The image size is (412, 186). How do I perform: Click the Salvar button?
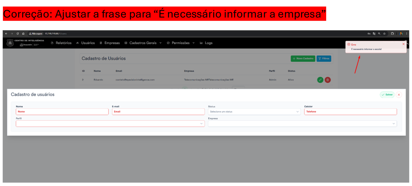click(x=387, y=95)
